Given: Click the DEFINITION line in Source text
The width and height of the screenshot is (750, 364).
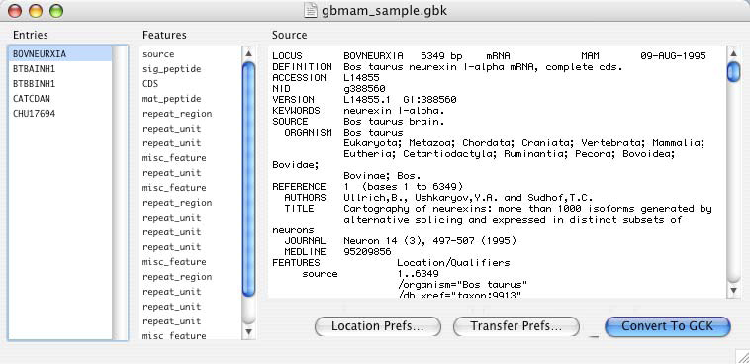Looking at the screenshot, I should (x=447, y=67).
